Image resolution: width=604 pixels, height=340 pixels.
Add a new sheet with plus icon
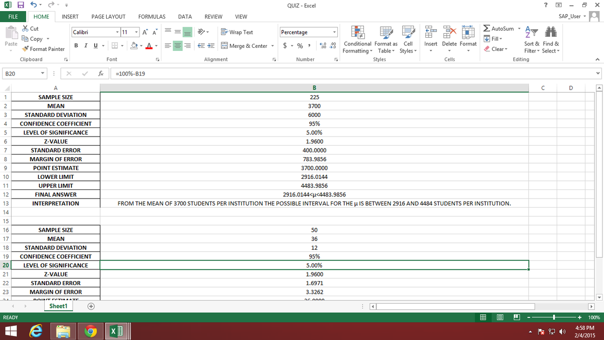91,306
